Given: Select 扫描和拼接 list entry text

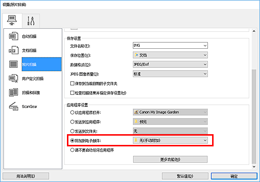Looking at the screenshot, I should point(31,93).
